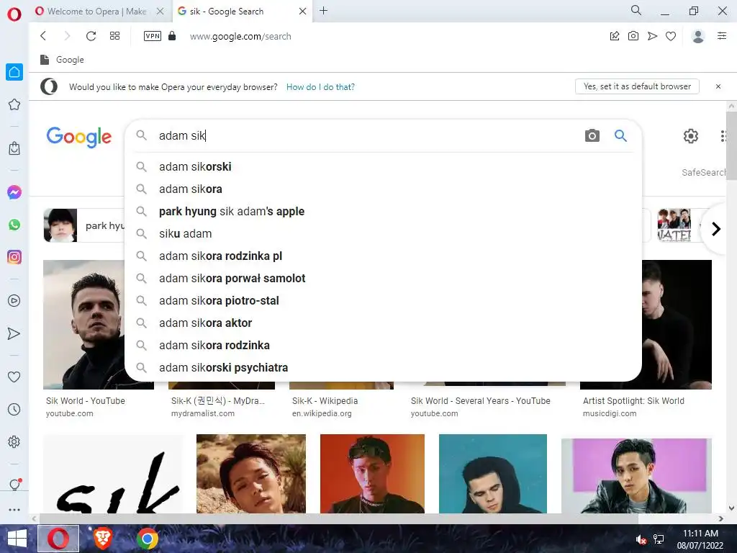Open Bookmarks star in sidebar

[14, 104]
